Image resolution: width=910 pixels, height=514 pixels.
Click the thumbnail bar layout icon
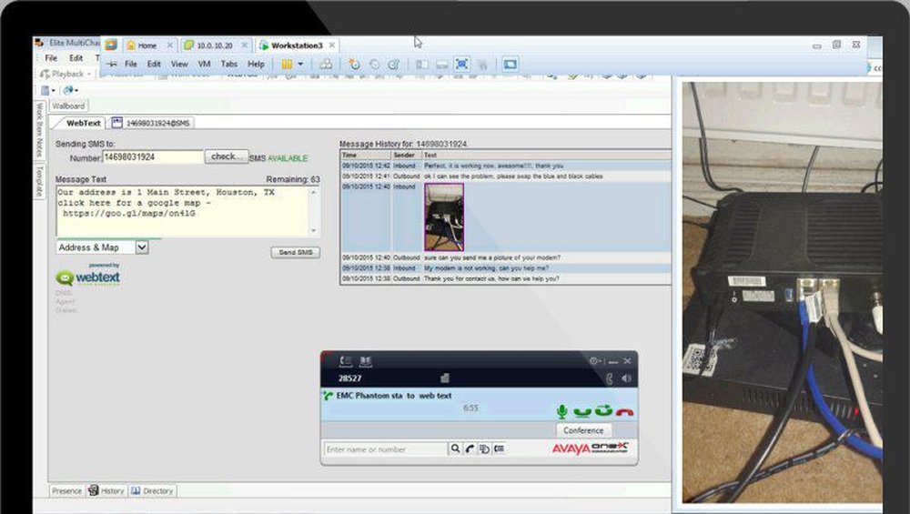point(441,65)
